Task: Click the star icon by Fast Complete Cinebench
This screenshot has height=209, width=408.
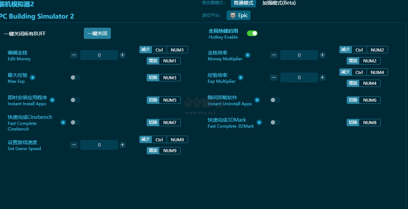Action: pyautogui.click(x=63, y=122)
